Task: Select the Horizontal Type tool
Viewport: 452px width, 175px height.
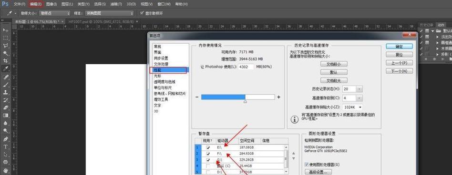Action: click(5, 146)
